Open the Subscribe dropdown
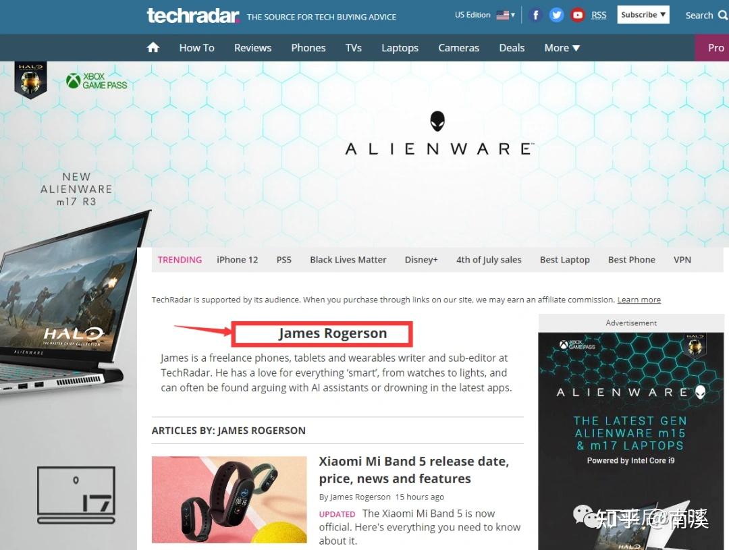 click(643, 14)
